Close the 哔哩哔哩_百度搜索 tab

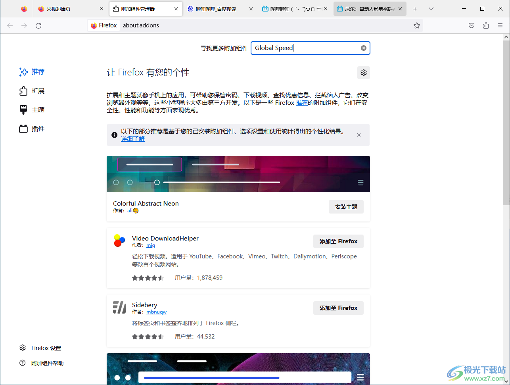251,9
